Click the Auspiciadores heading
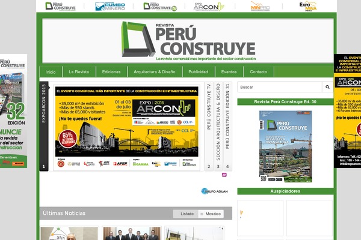 285,191
